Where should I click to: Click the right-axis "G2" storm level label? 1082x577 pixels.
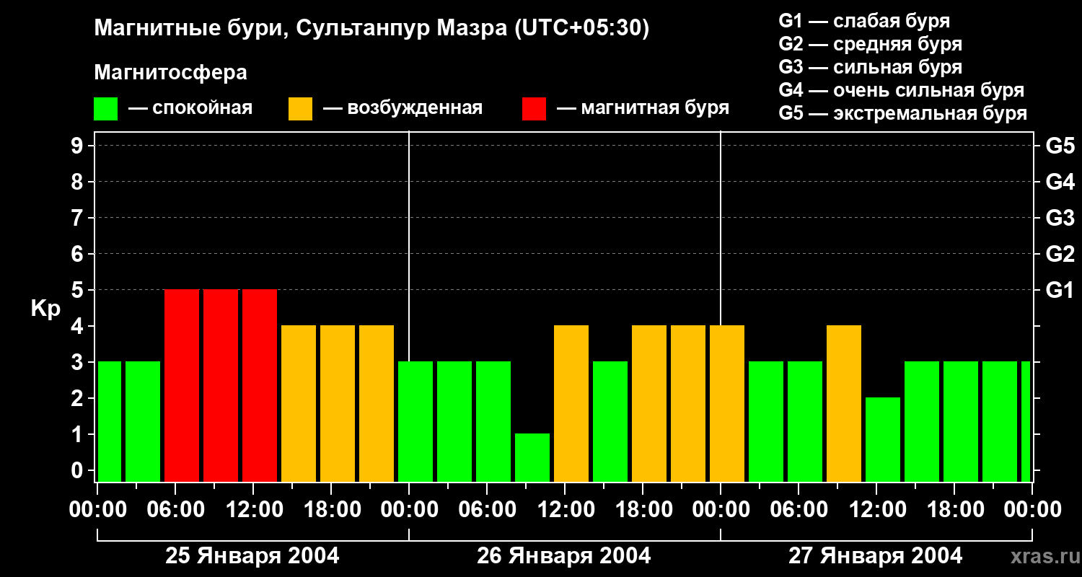1060,254
